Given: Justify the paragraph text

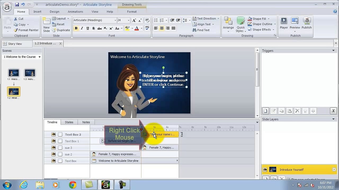Looking at the screenshot, I should coord(173,28).
